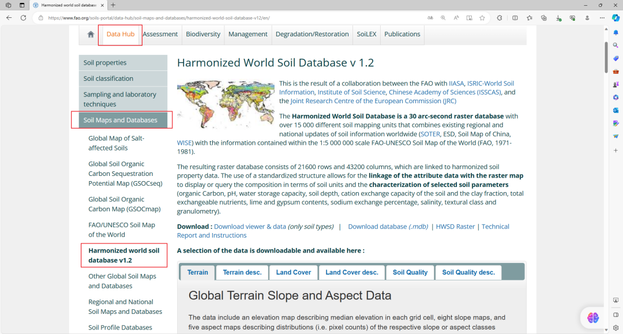The height and width of the screenshot is (334, 623).
Task: Open Soil Maps and Databases section
Action: pyautogui.click(x=123, y=120)
